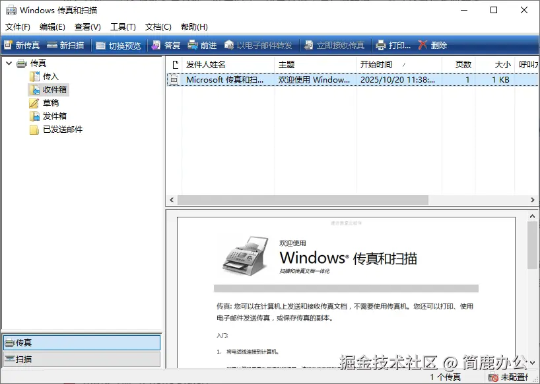Open the 查看(V) menu
The image size is (540, 384).
[x=88, y=27]
